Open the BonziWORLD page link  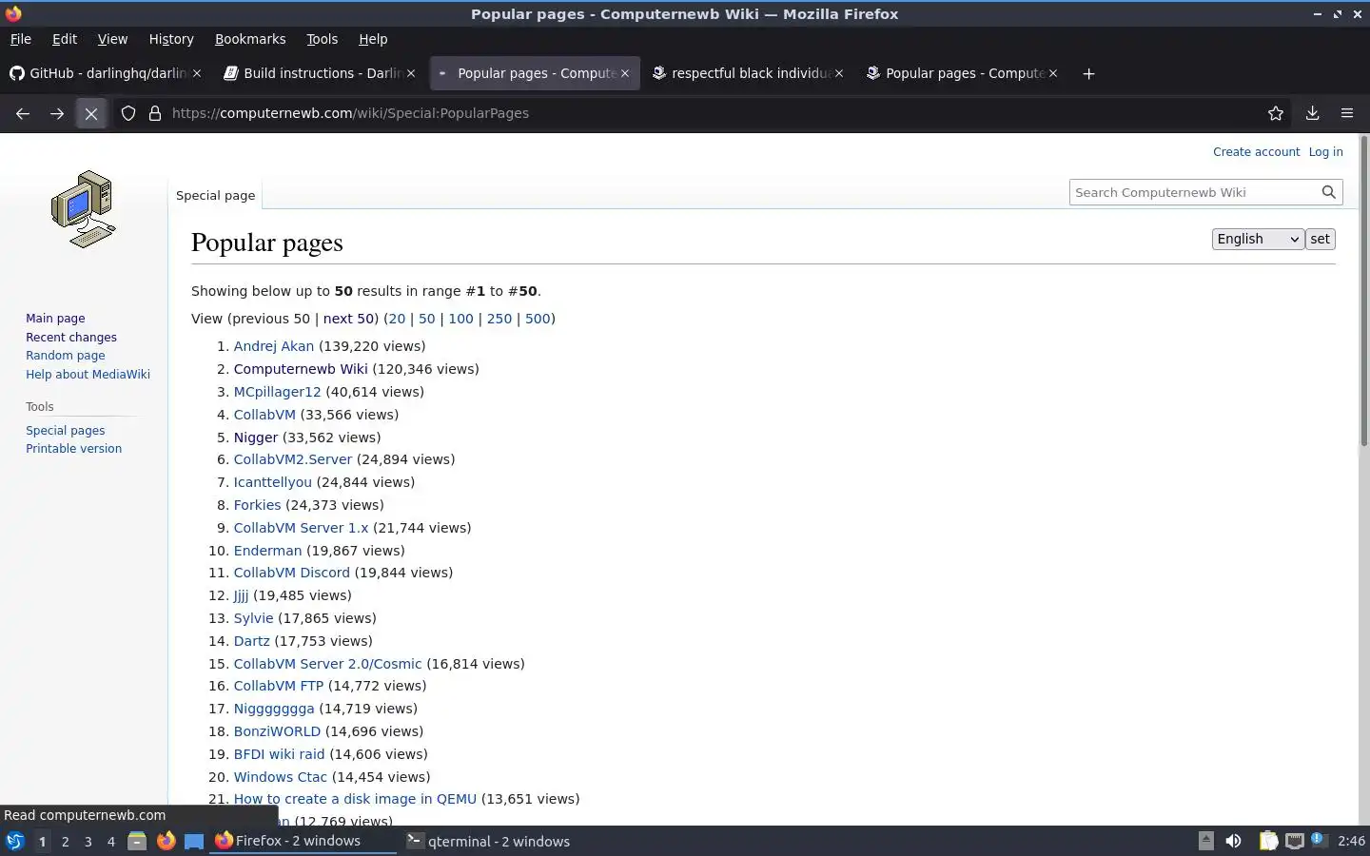(x=277, y=731)
